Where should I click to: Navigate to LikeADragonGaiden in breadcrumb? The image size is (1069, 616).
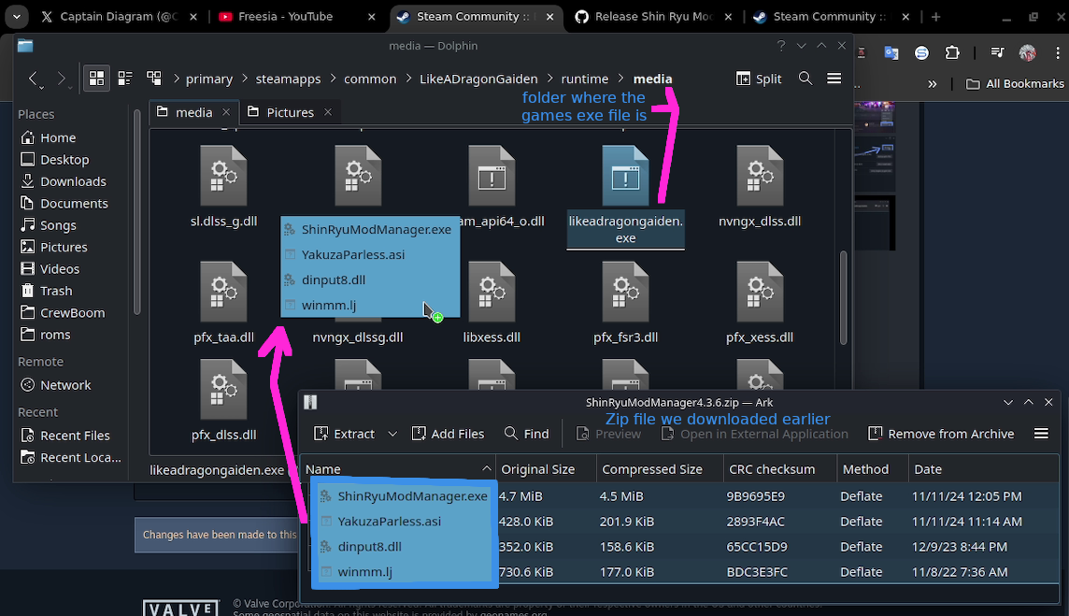478,79
